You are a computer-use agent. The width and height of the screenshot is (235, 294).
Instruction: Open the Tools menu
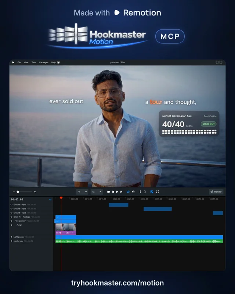[x=34, y=62]
